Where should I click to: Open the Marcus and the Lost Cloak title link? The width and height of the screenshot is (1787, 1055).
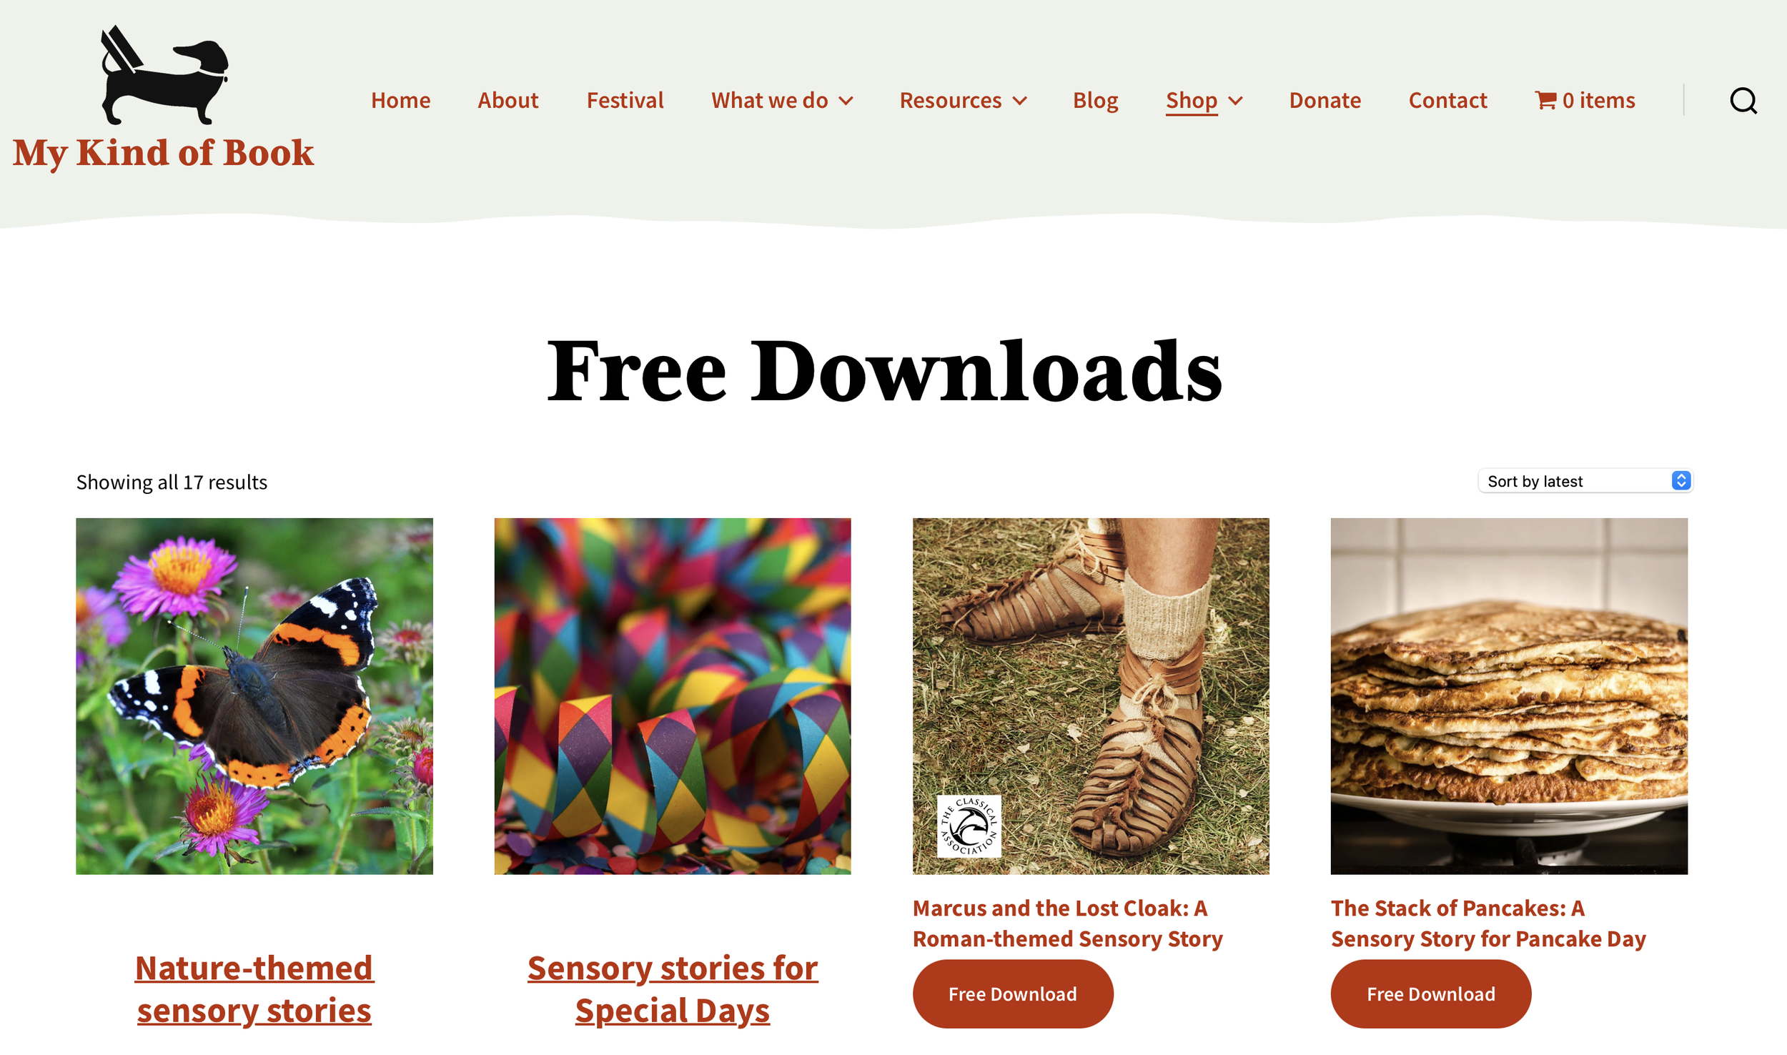1067,923
